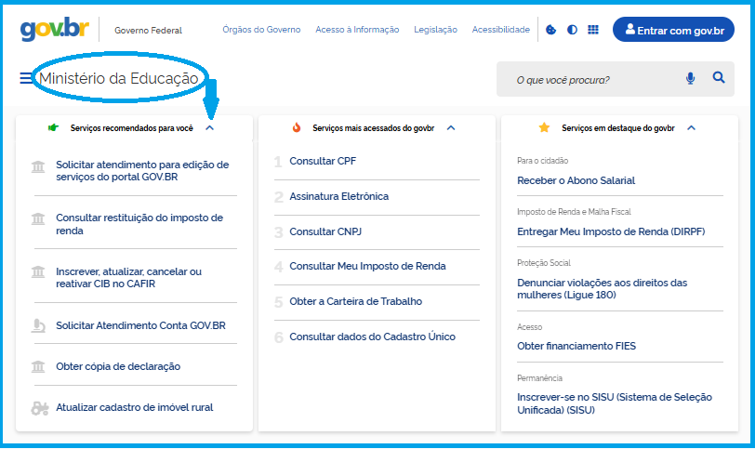Screen dimensions: 755x449
Task: Click the gov.br logo
Action: point(55,29)
